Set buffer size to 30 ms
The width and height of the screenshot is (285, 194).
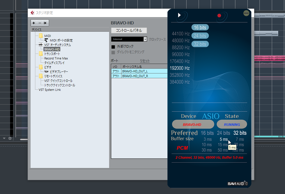(207, 150)
